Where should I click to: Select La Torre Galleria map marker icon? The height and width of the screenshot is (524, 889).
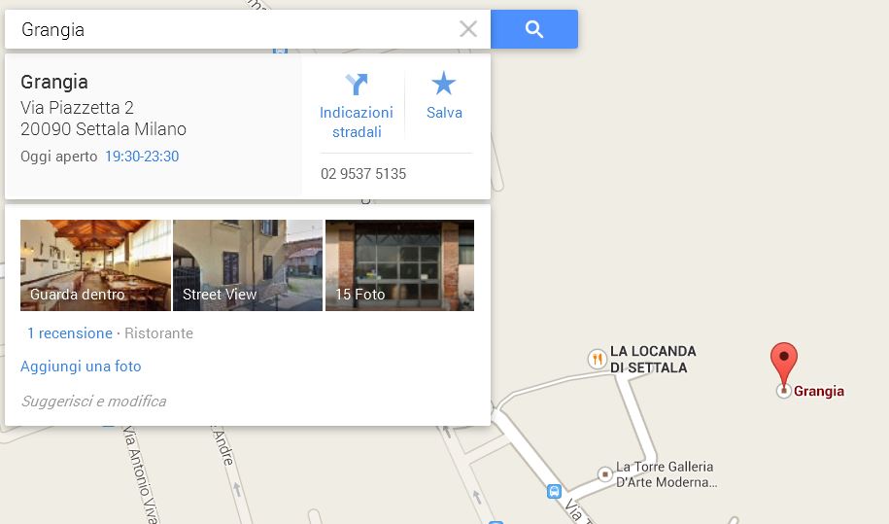point(605,473)
